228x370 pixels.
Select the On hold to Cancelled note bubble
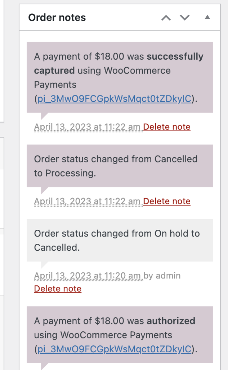point(117,240)
